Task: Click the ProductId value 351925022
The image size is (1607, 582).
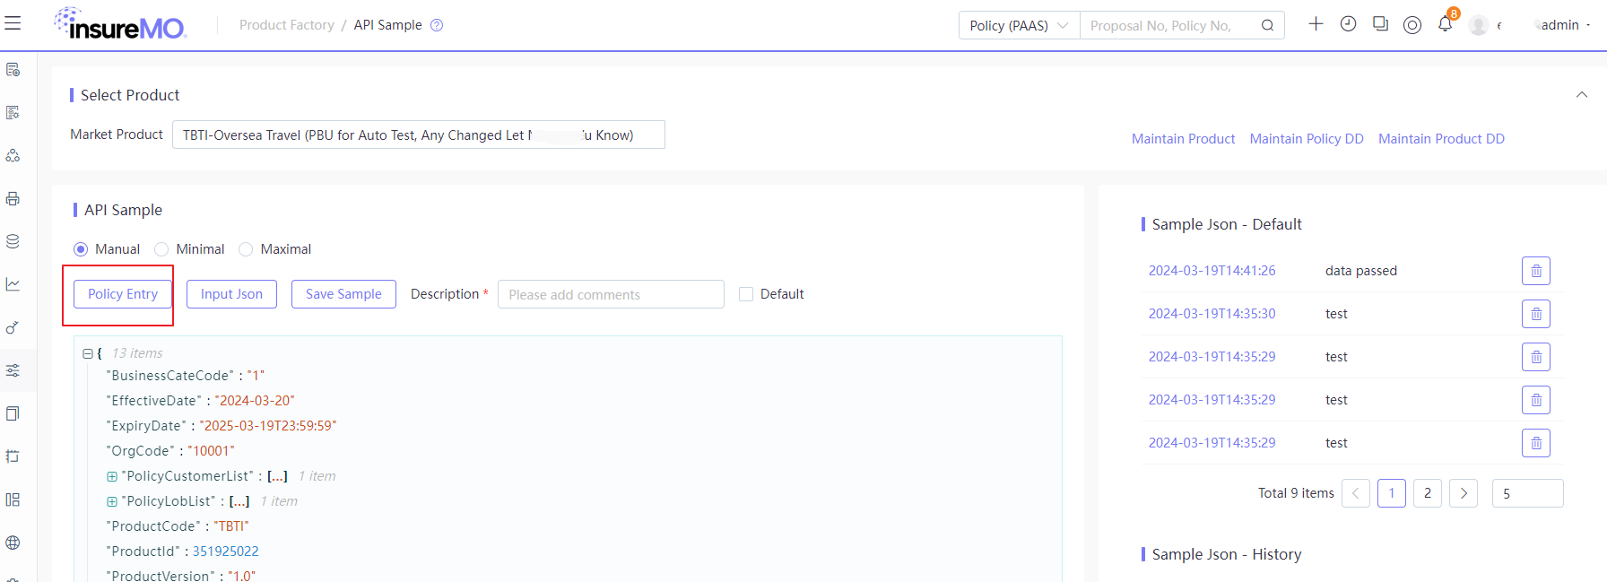Action: pyautogui.click(x=225, y=552)
